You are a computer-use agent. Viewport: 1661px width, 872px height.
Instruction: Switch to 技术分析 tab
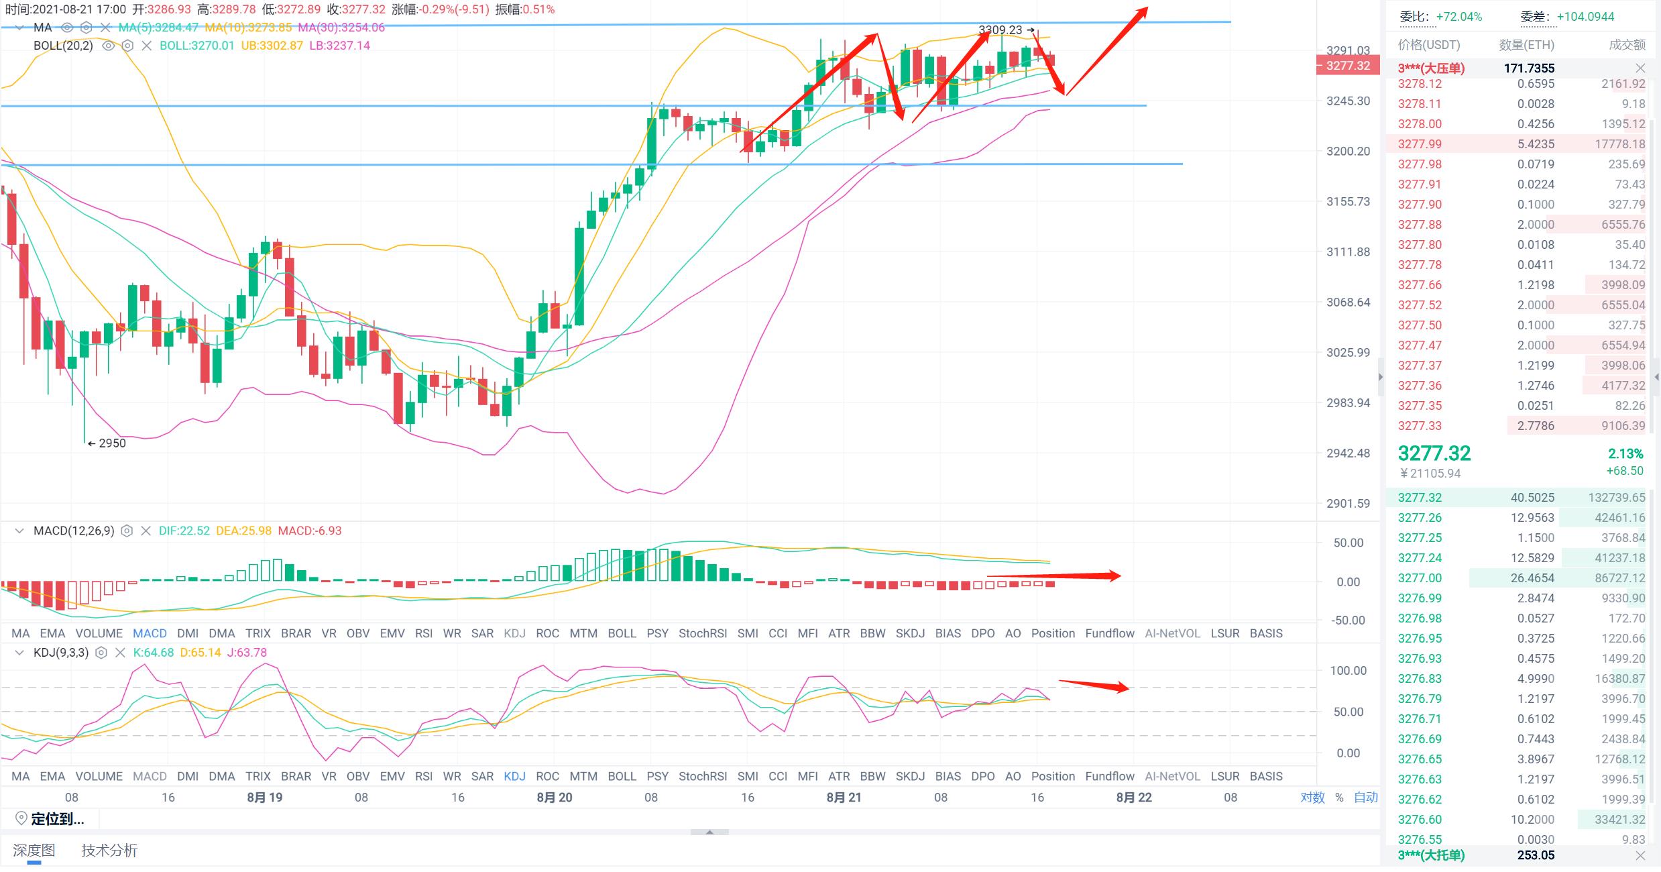(x=109, y=851)
